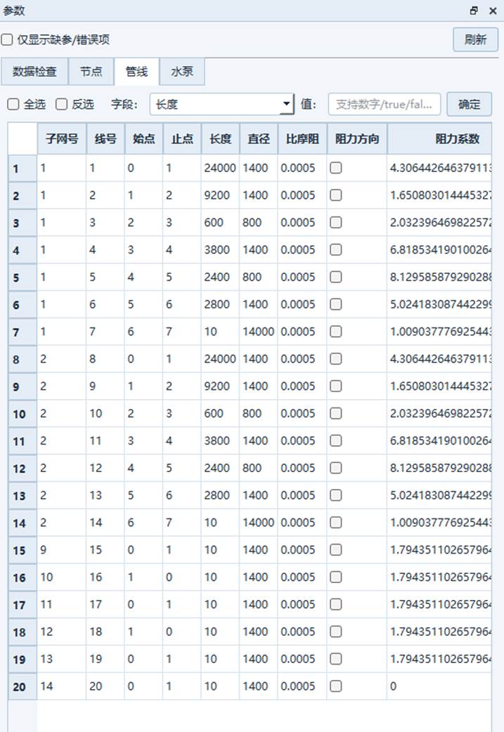Click the panel float/restore icon

pyautogui.click(x=474, y=11)
